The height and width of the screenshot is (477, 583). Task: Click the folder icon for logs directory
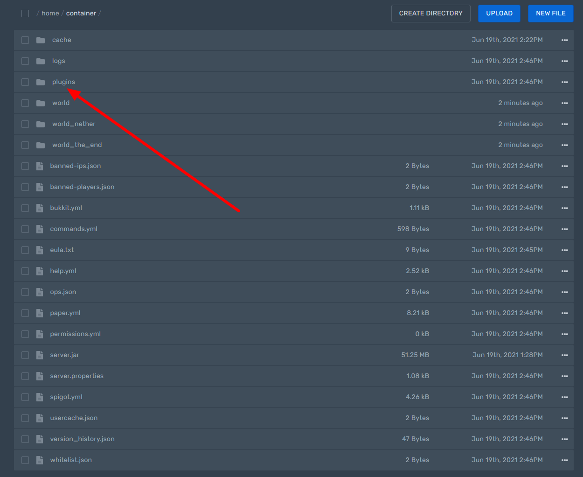click(x=41, y=61)
